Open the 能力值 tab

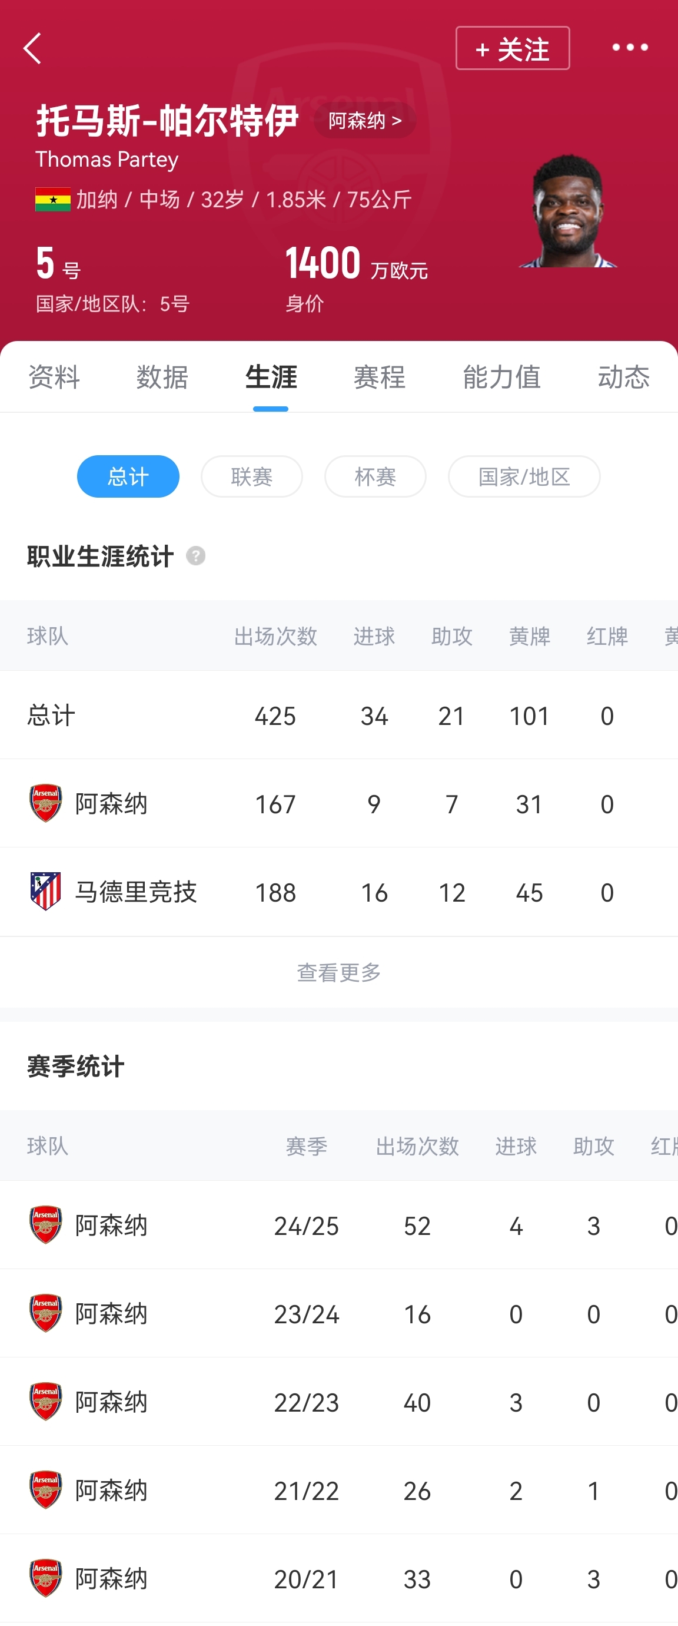tap(501, 377)
